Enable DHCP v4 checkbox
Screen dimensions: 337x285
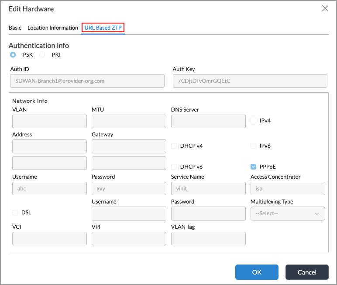(x=174, y=146)
